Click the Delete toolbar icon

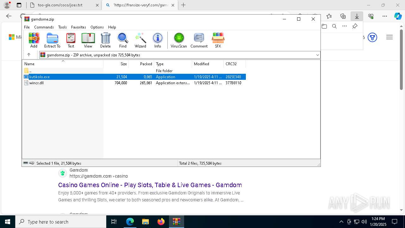tap(105, 40)
